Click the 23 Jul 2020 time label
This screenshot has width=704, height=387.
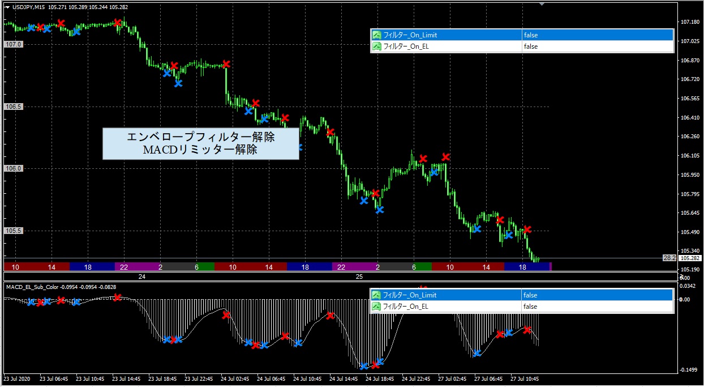coord(17,378)
